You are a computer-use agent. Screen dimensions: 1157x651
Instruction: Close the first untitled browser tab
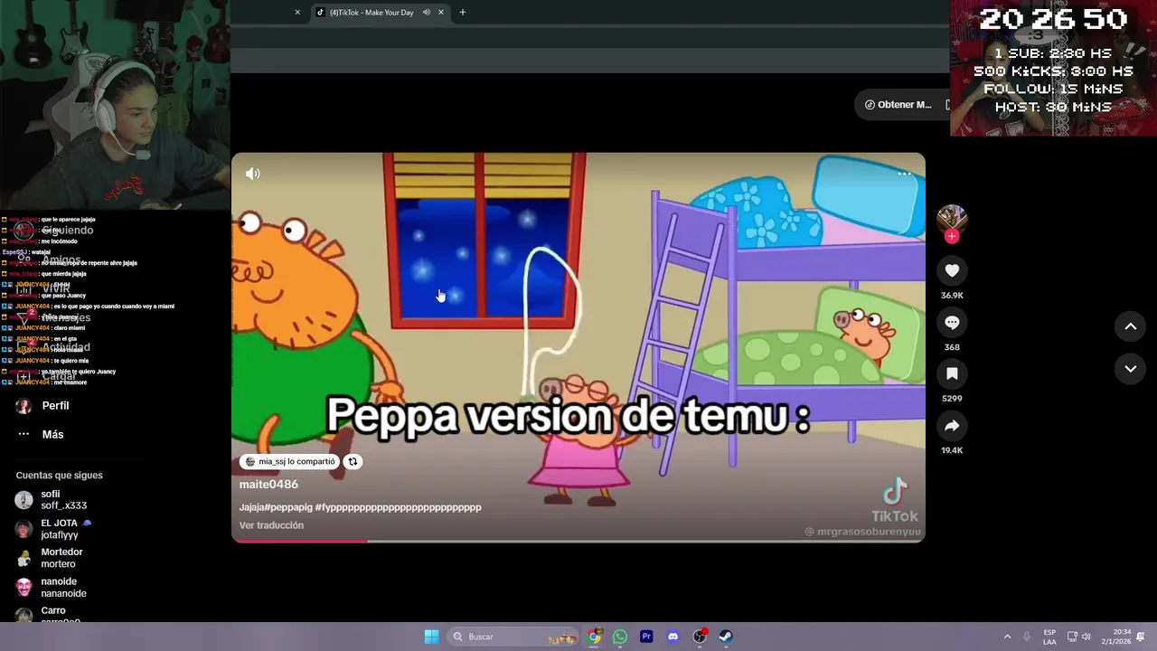point(297,13)
